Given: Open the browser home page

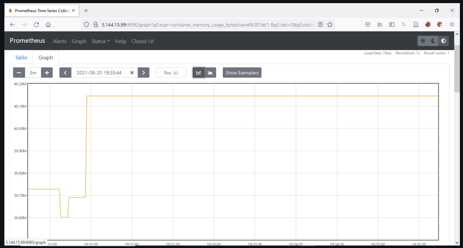Looking at the screenshot, I should click(x=48, y=25).
